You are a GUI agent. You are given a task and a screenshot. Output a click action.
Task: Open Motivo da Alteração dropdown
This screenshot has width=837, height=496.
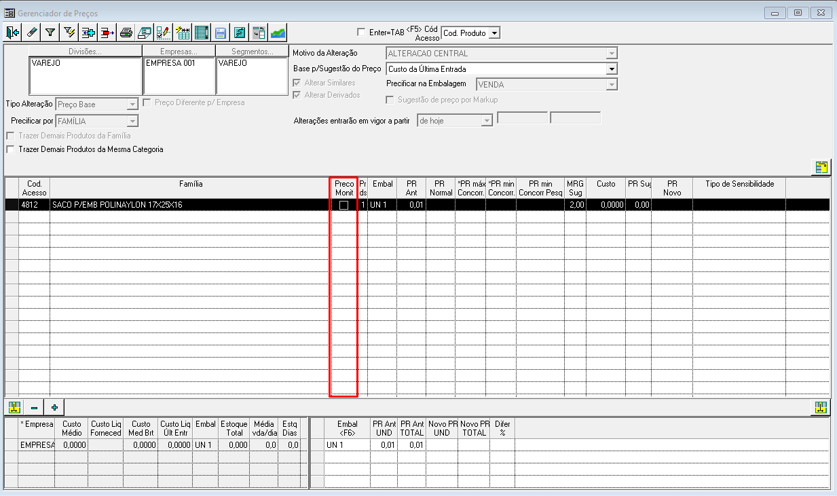612,54
